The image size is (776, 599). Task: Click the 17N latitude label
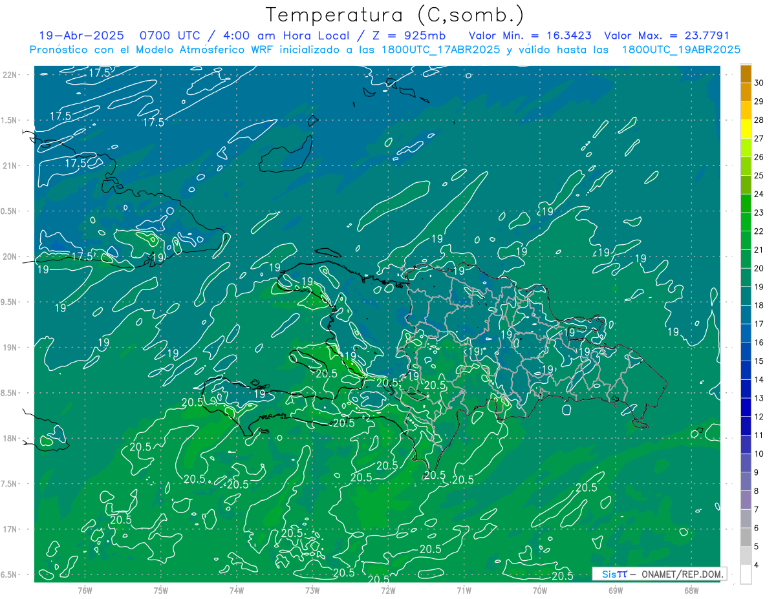10,529
